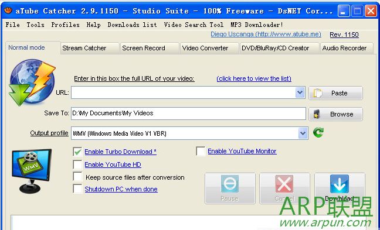Start download with the Download button
The height and width of the screenshot is (230, 380).
point(340,188)
